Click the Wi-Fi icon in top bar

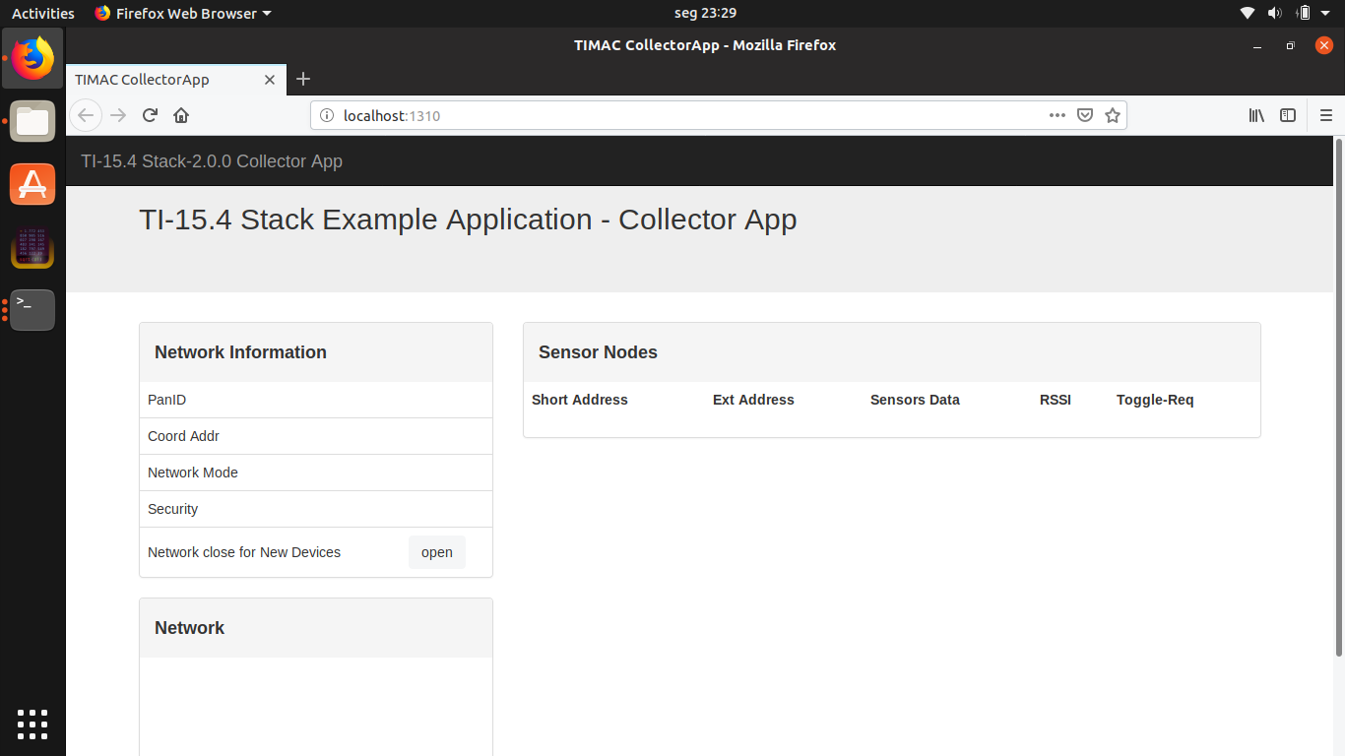point(1248,13)
